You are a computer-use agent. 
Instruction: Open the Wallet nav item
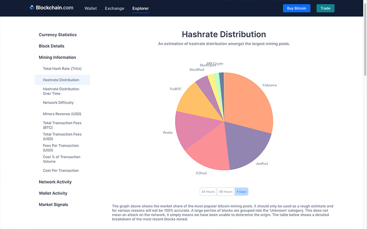(x=90, y=8)
